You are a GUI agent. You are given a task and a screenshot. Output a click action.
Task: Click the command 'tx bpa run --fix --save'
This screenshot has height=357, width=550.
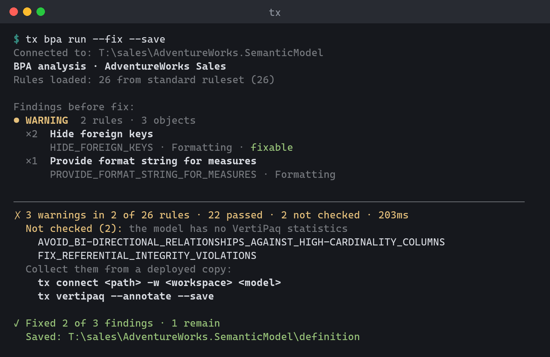point(96,40)
